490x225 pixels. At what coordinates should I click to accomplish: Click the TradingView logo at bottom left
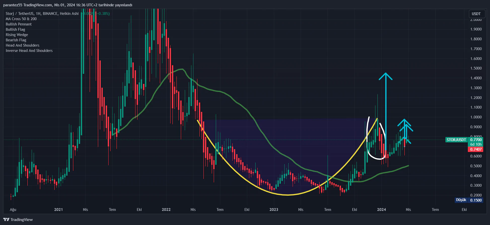pyautogui.click(x=18, y=219)
